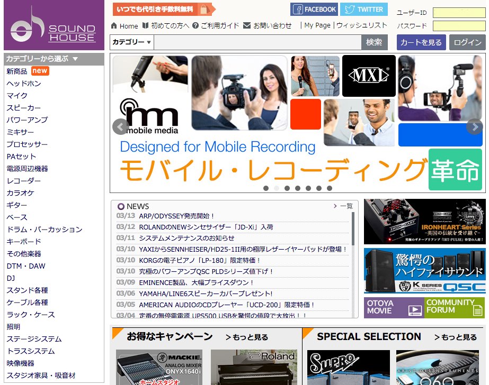Screen dimensions: 489x385
Task: Open the My Page link
Action: click(317, 25)
